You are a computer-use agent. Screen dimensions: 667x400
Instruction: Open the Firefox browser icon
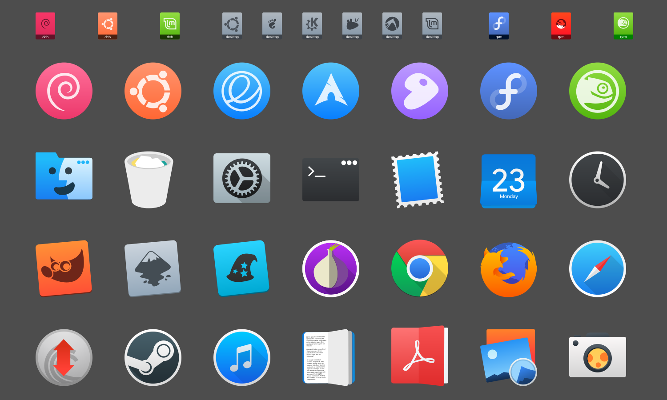click(509, 268)
